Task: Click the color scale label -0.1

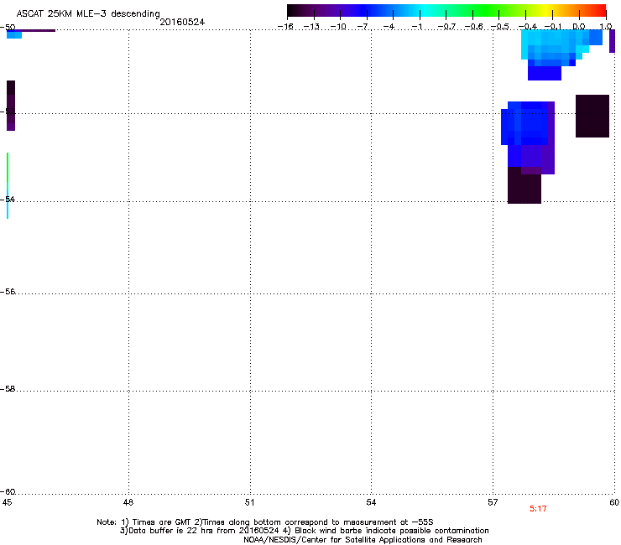Action: 553,27
